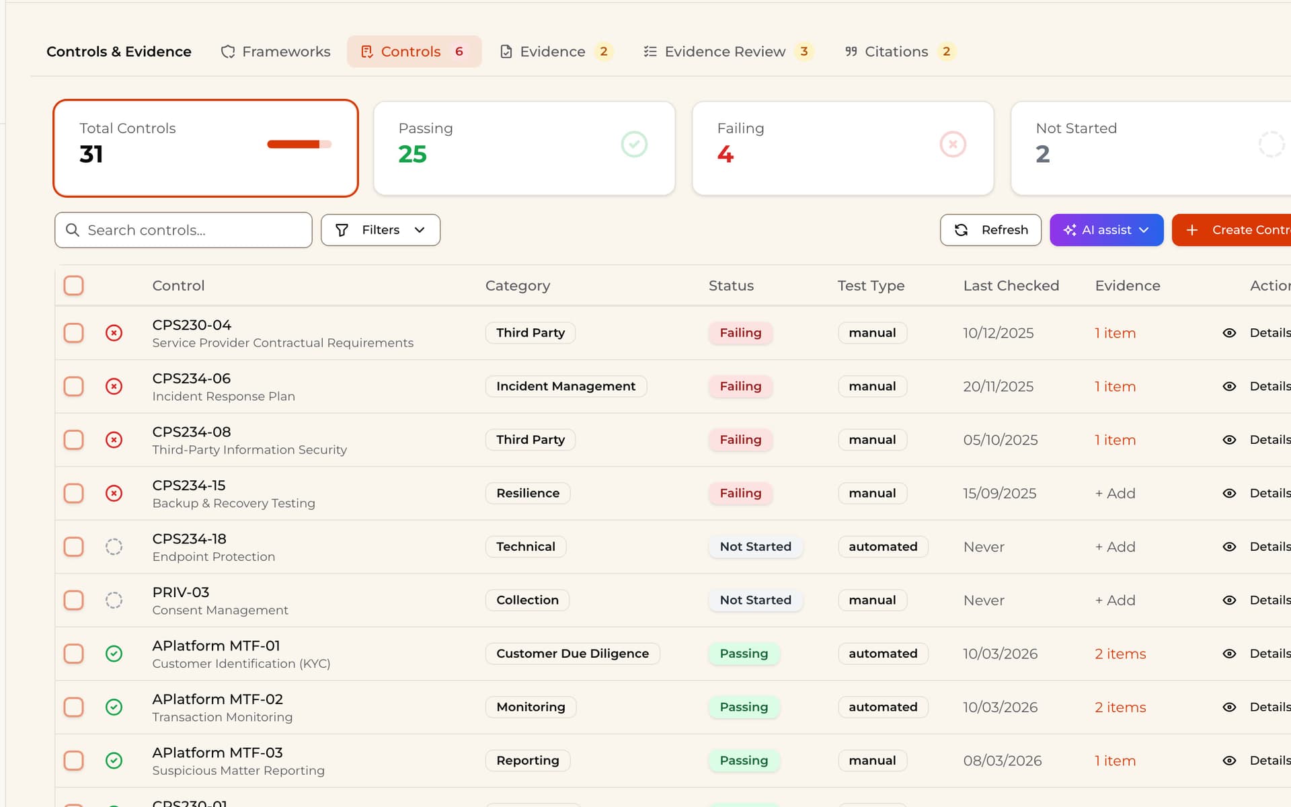This screenshot has height=807, width=1291.
Task: Click the failing status icon for CPS230-04
Action: 114,333
